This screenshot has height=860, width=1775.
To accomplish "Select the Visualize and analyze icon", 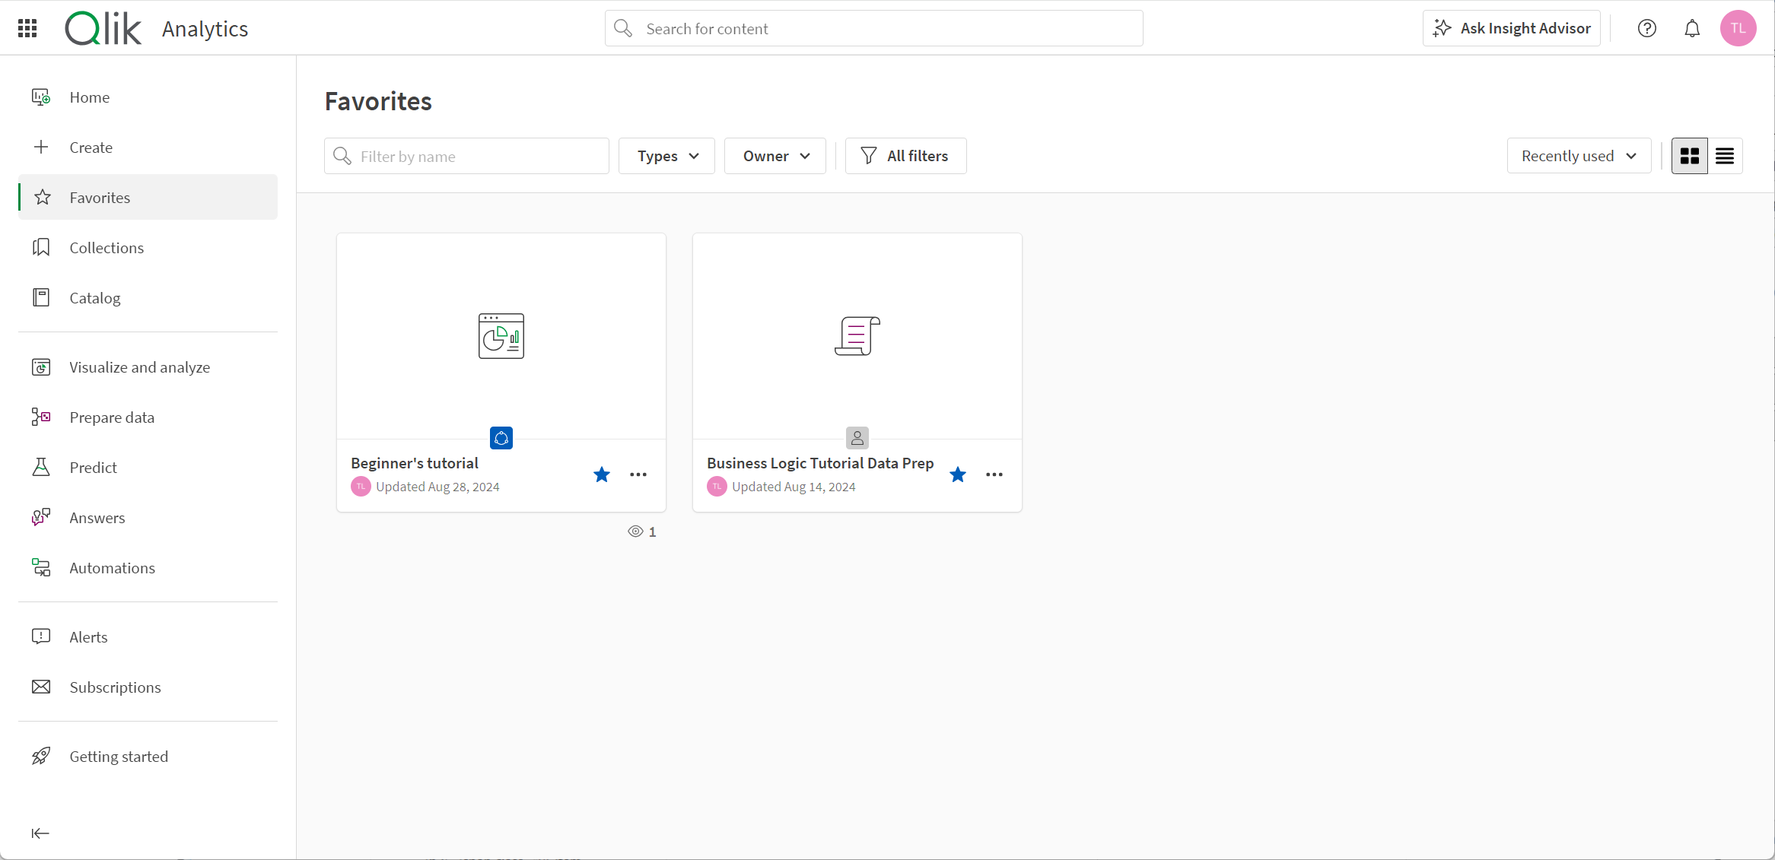I will point(41,367).
